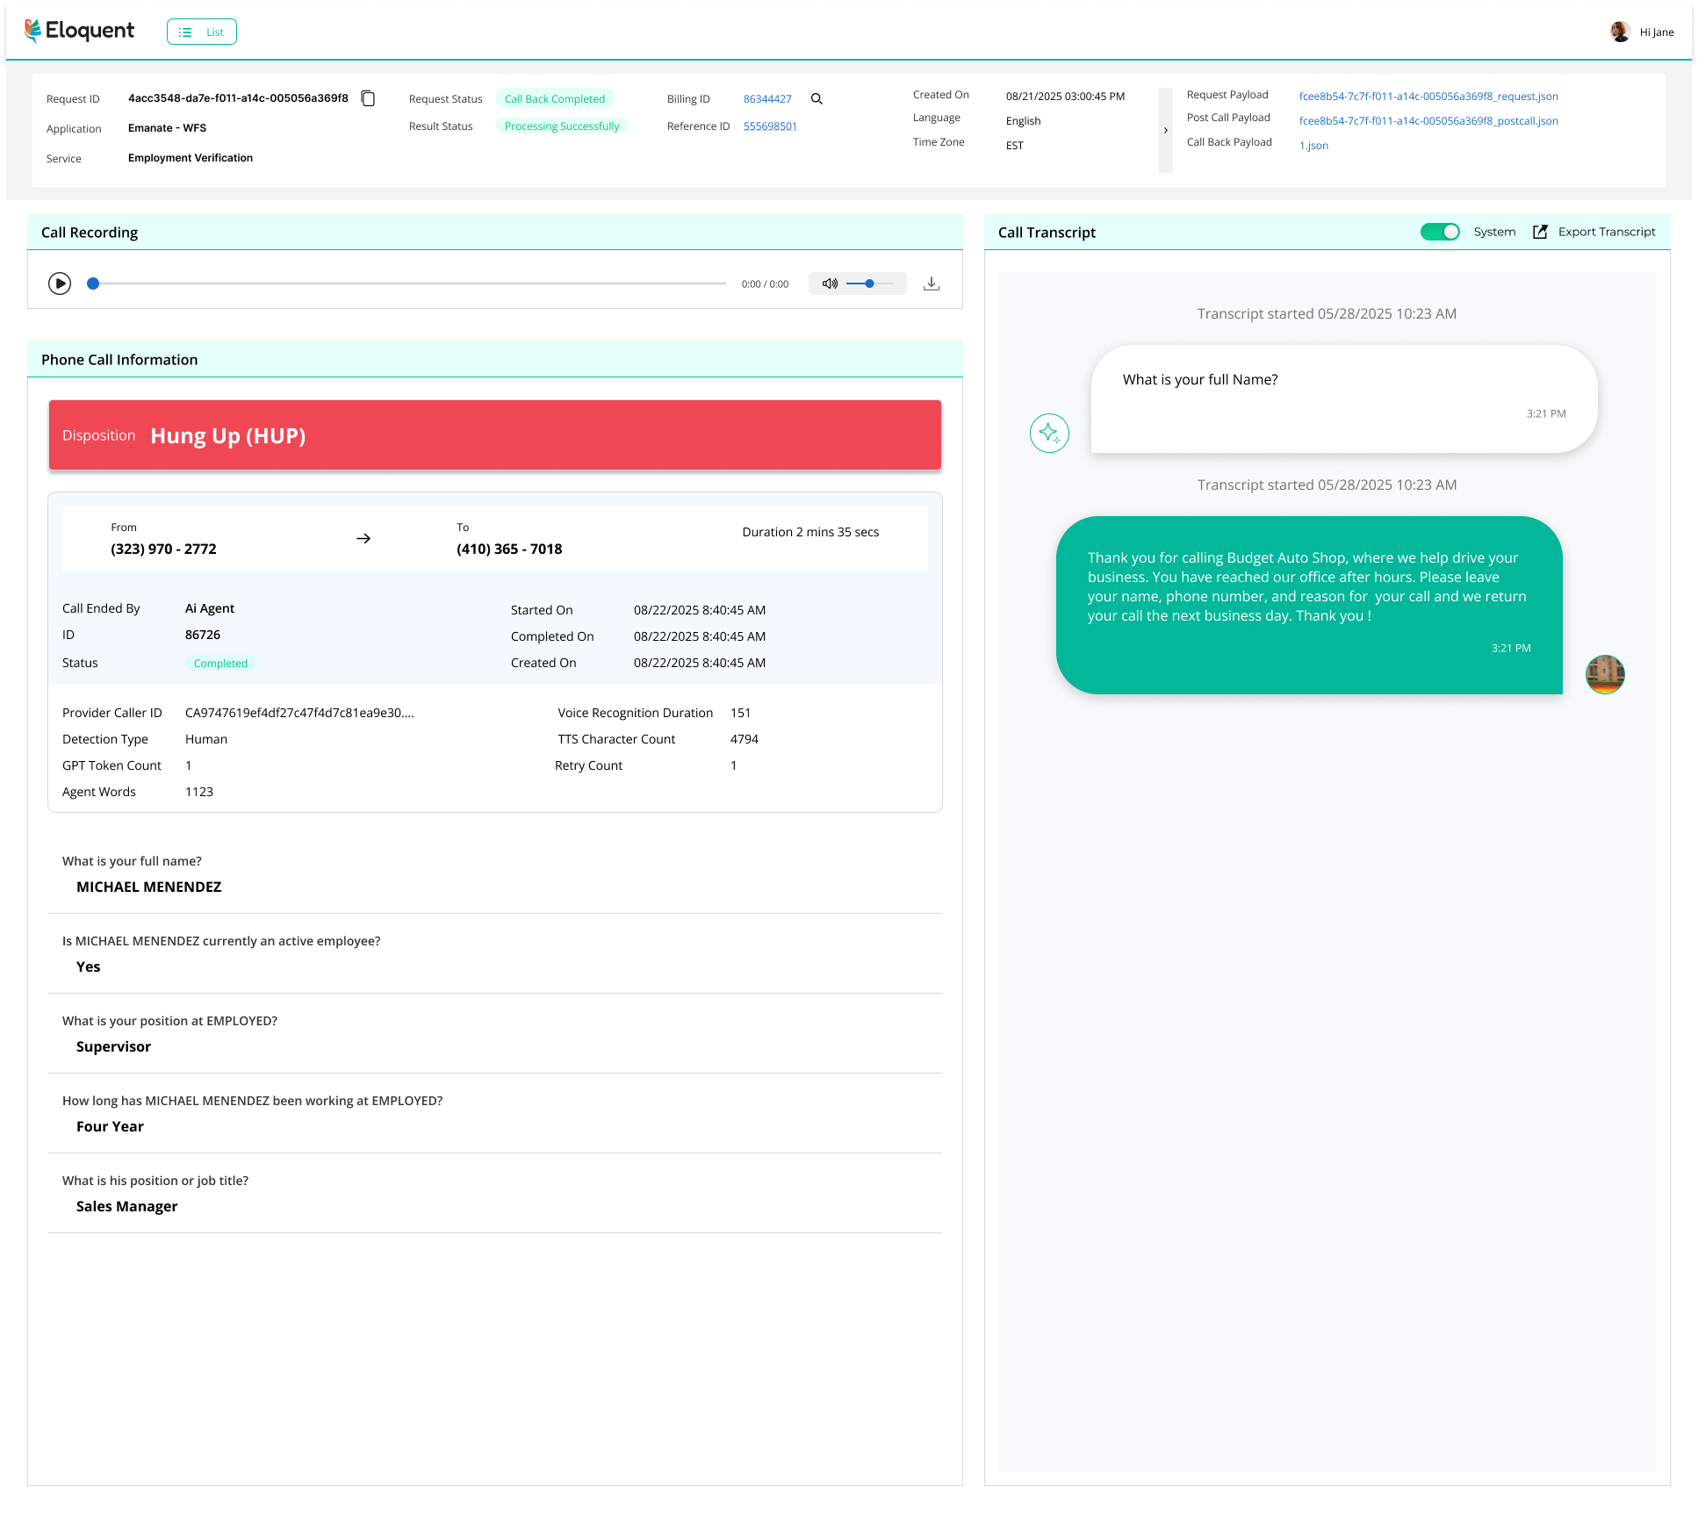
Task: Click the Eloquent logo
Action: click(x=79, y=30)
